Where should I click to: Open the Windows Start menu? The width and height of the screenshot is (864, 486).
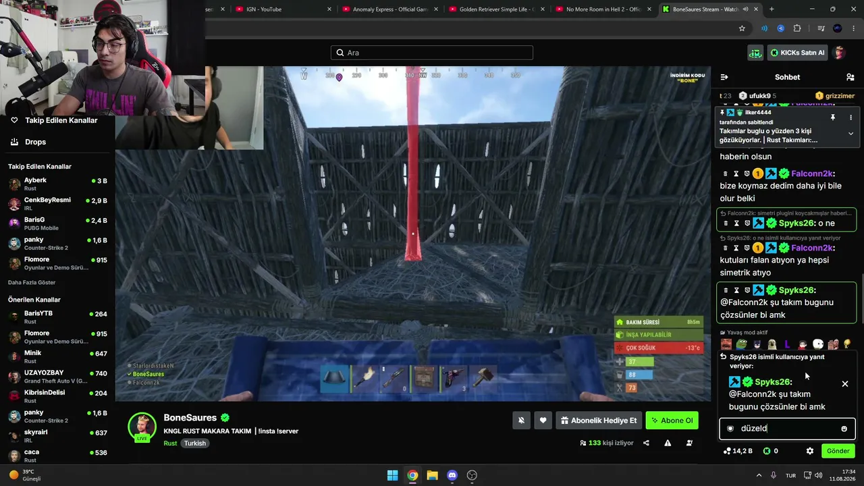(x=392, y=475)
